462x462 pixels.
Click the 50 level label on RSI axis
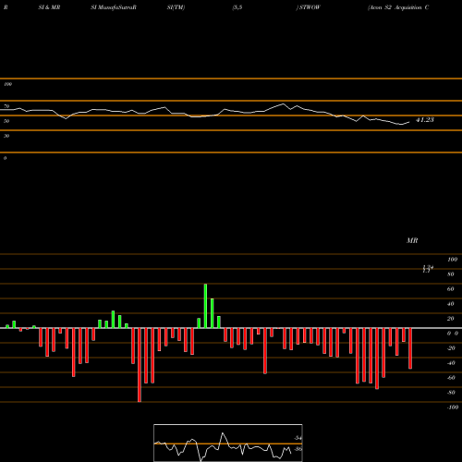coord(6,121)
